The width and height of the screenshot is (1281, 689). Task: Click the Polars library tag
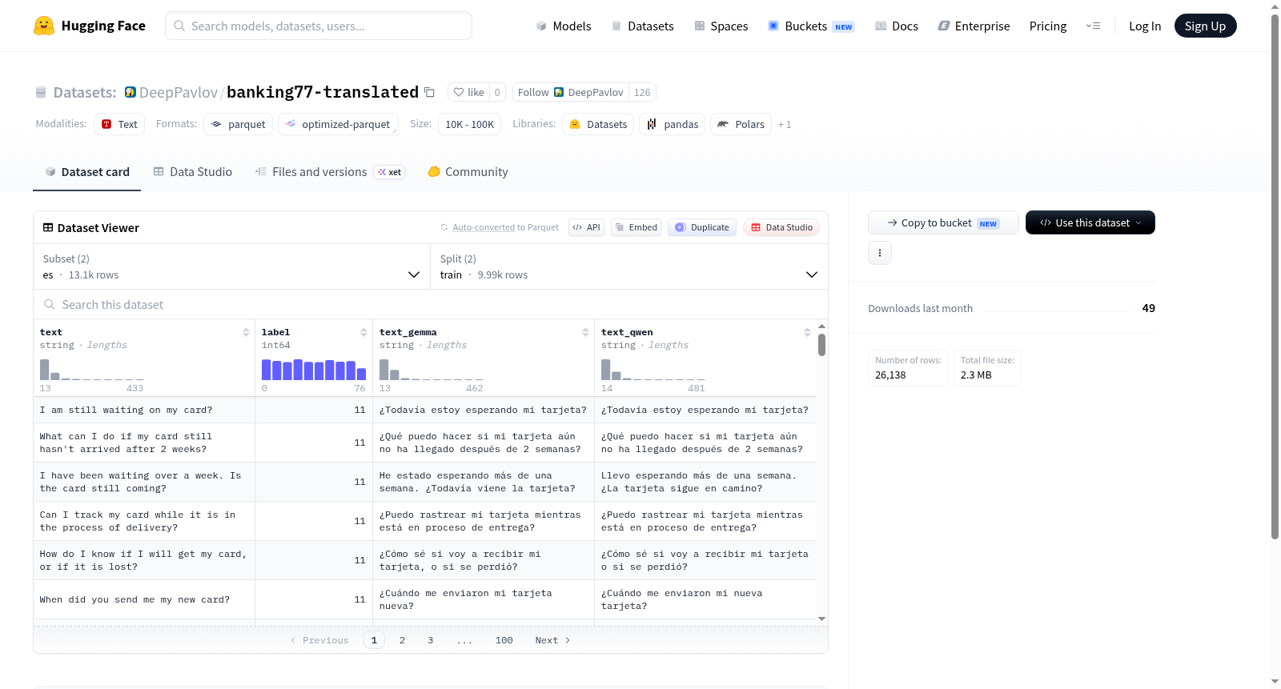[741, 124]
